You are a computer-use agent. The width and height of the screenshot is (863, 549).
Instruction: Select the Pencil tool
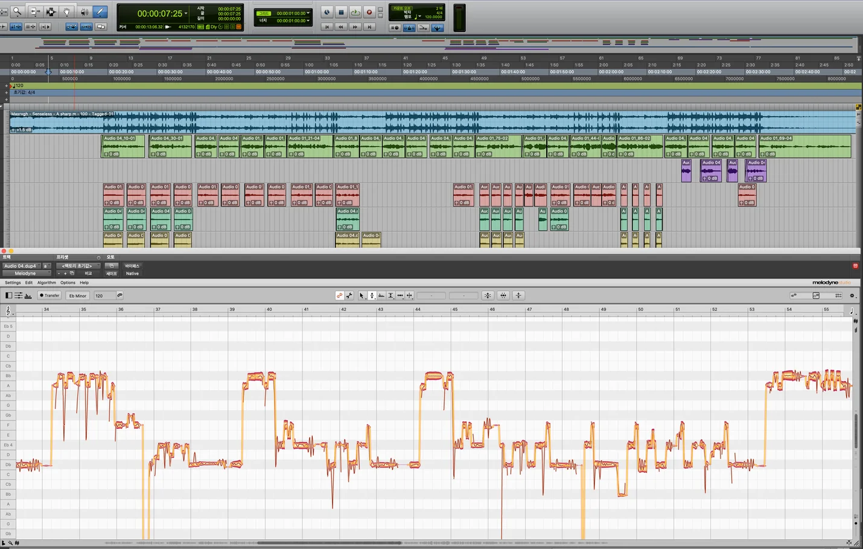[x=100, y=11]
